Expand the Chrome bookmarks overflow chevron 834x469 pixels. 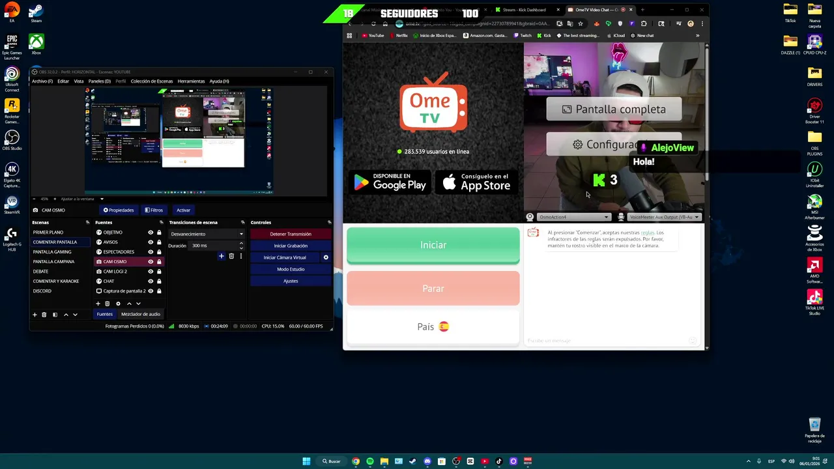697,36
